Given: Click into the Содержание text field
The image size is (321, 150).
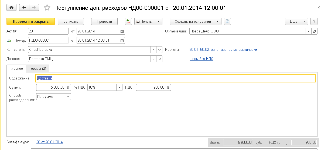Looking at the screenshot, I should coord(175,78).
